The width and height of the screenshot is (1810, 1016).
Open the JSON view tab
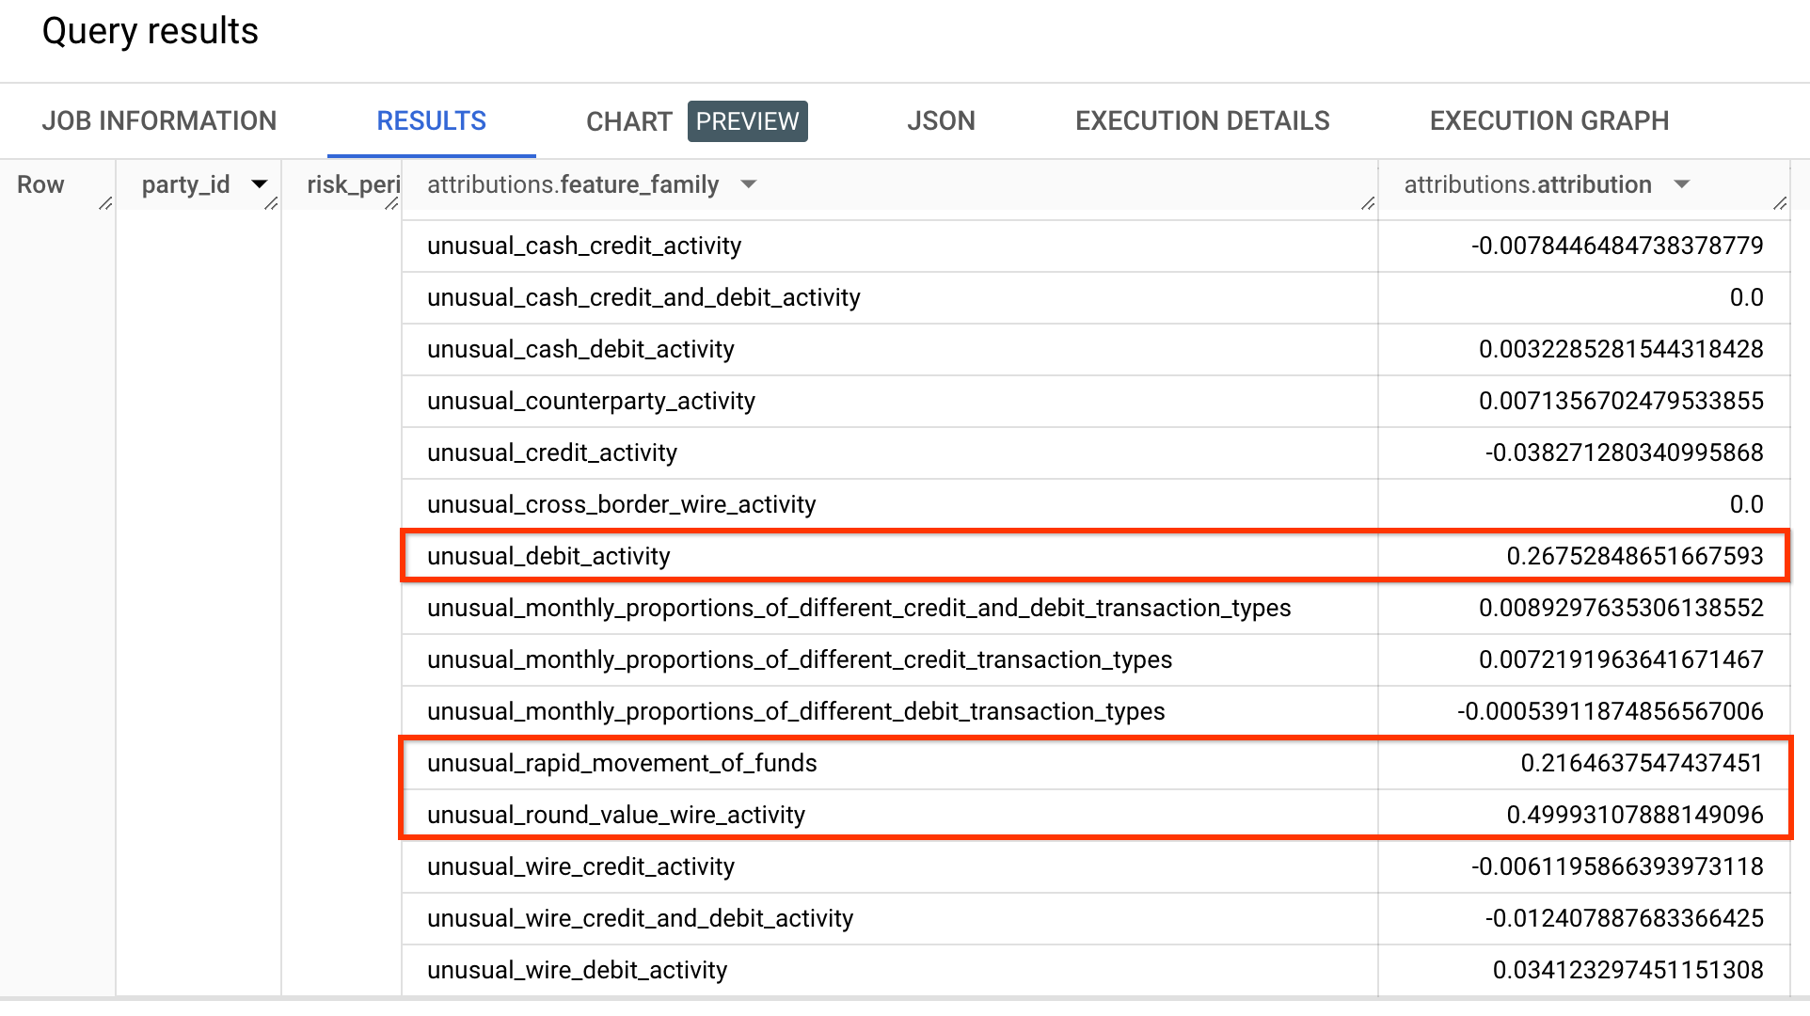(x=940, y=120)
